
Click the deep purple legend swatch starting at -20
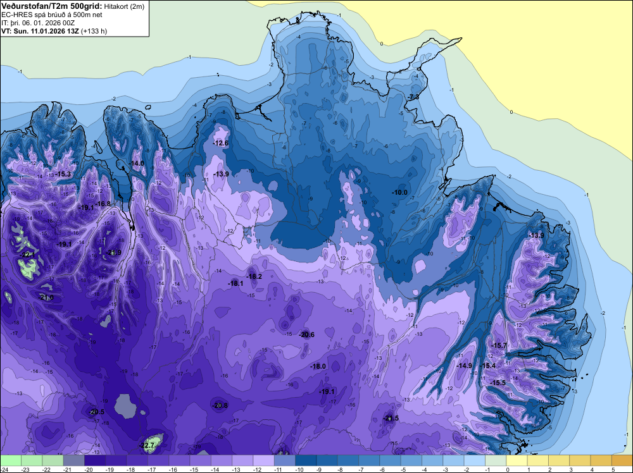[95, 460]
